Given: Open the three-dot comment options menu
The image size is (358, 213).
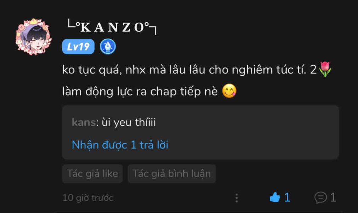Looking at the screenshot, I should pos(237,198).
